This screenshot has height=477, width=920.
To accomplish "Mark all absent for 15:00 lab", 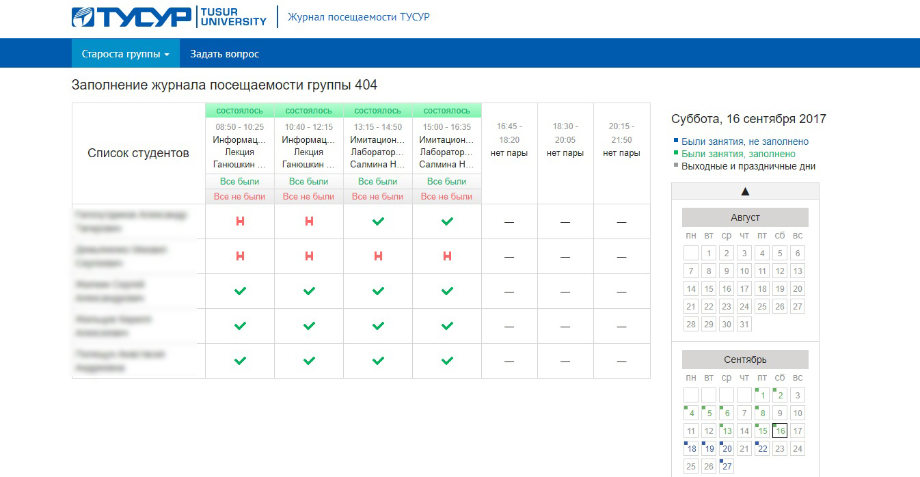I will [446, 197].
